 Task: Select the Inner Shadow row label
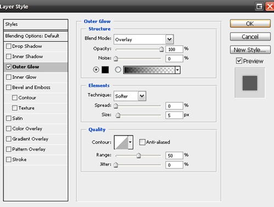coord(27,57)
